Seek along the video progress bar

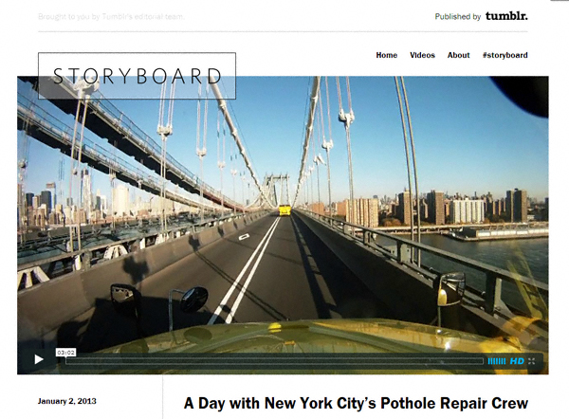(x=275, y=361)
